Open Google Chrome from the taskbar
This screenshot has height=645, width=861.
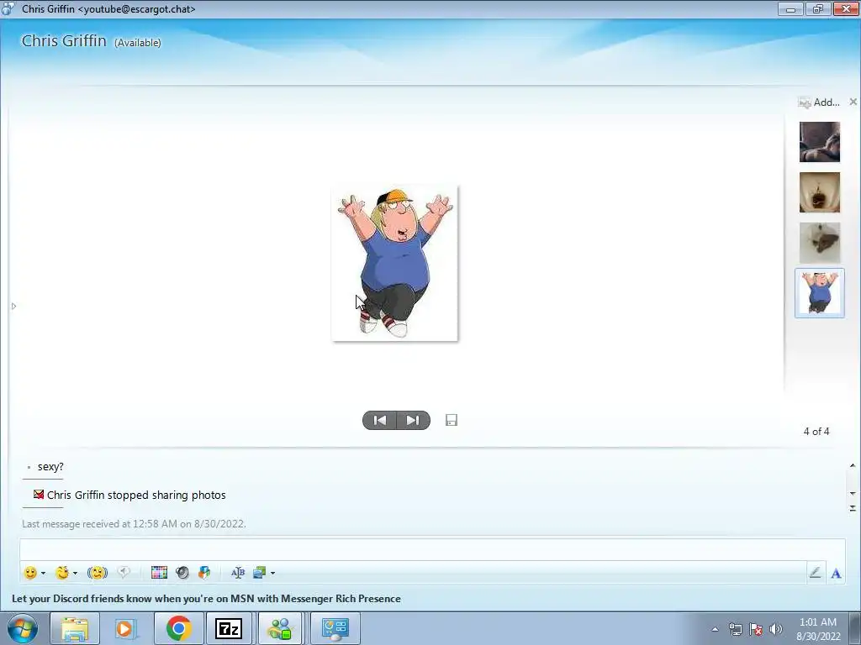coord(178,628)
